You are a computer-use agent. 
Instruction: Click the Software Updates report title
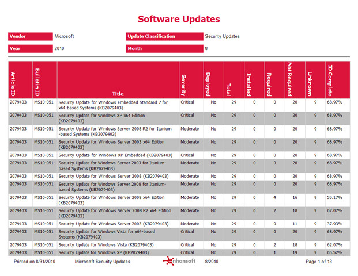pyautogui.click(x=179, y=19)
